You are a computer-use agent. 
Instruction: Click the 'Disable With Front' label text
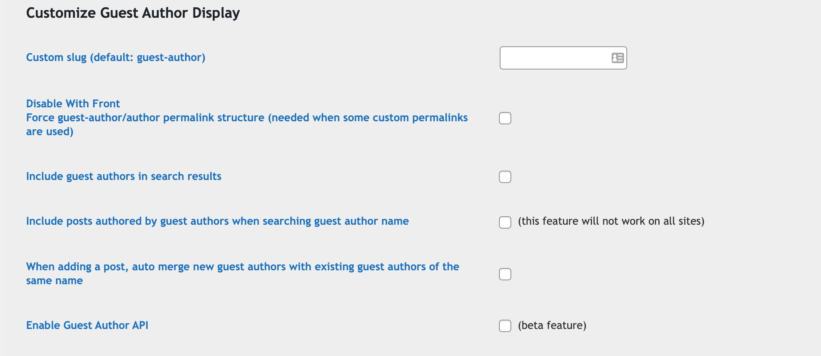click(x=73, y=103)
